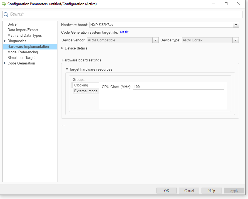Open Simulation Target settings
248x199 pixels.
[x=21, y=58]
